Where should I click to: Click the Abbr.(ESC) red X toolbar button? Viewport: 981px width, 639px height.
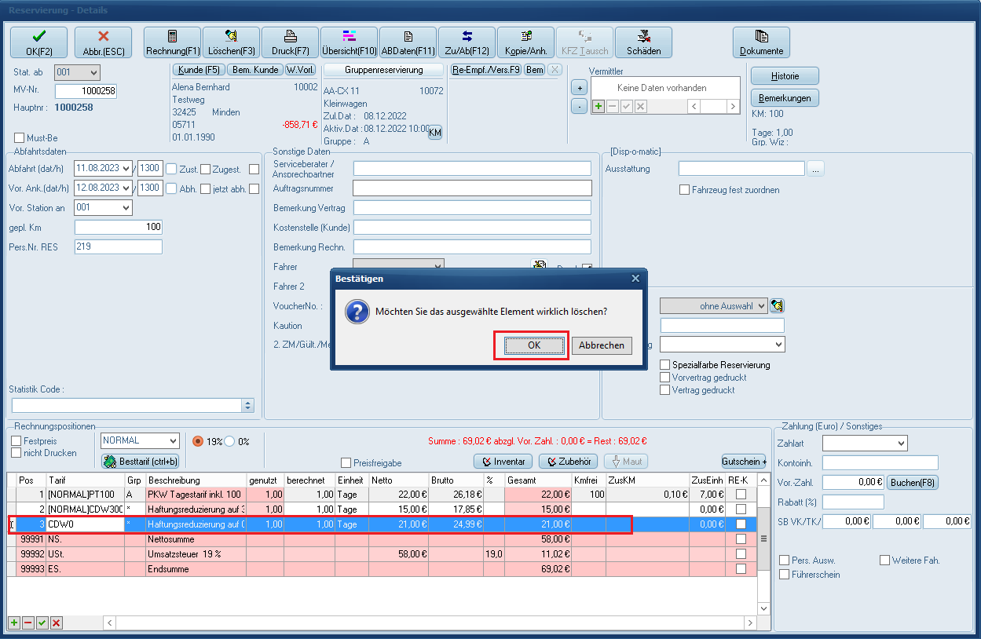click(x=103, y=42)
